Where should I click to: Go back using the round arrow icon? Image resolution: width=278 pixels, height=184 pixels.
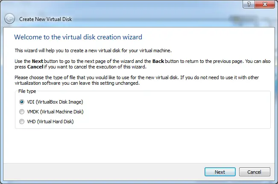pyautogui.click(x=9, y=19)
